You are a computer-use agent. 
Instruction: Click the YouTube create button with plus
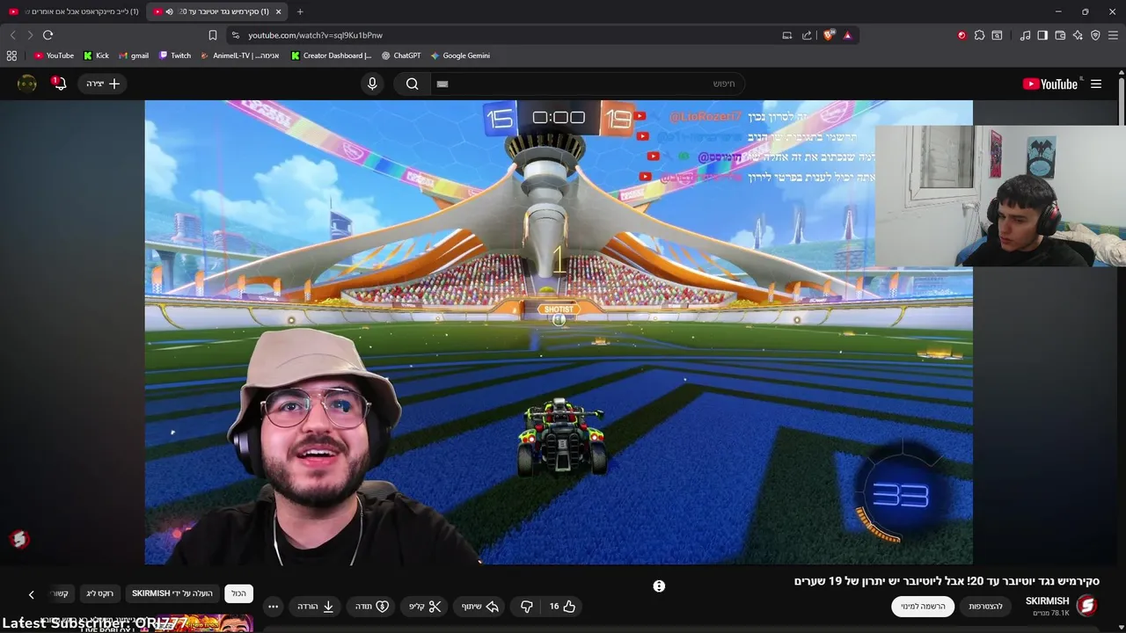tap(103, 84)
